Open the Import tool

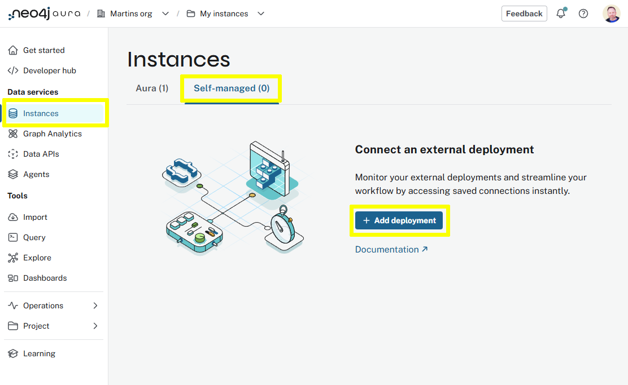(x=34, y=217)
